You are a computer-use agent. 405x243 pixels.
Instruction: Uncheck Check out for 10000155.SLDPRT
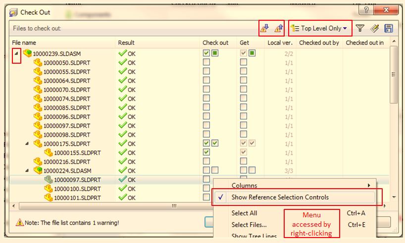(x=206, y=152)
